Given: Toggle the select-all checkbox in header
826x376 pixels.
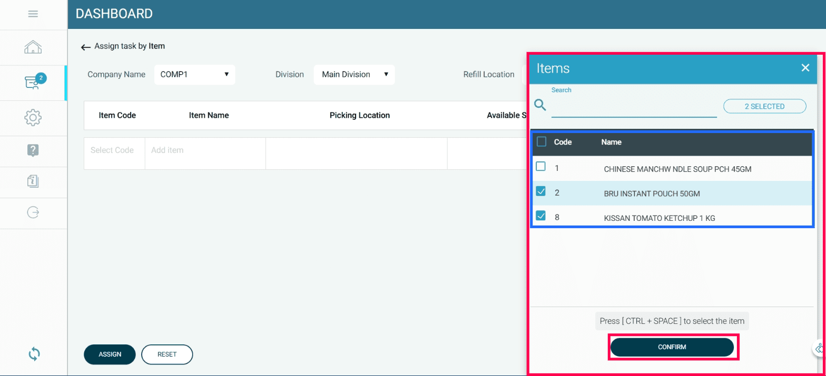Looking at the screenshot, I should (x=541, y=141).
